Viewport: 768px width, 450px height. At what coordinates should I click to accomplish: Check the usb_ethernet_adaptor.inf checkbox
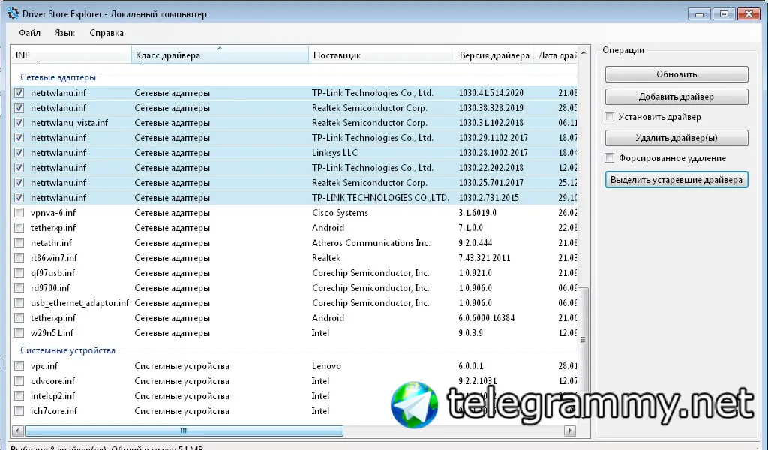19,302
